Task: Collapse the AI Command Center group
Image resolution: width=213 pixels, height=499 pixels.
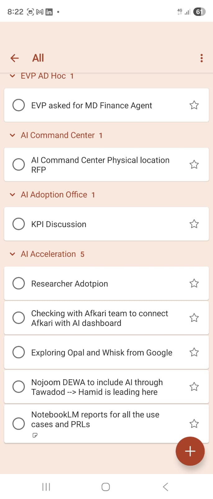Action: pyautogui.click(x=12, y=135)
